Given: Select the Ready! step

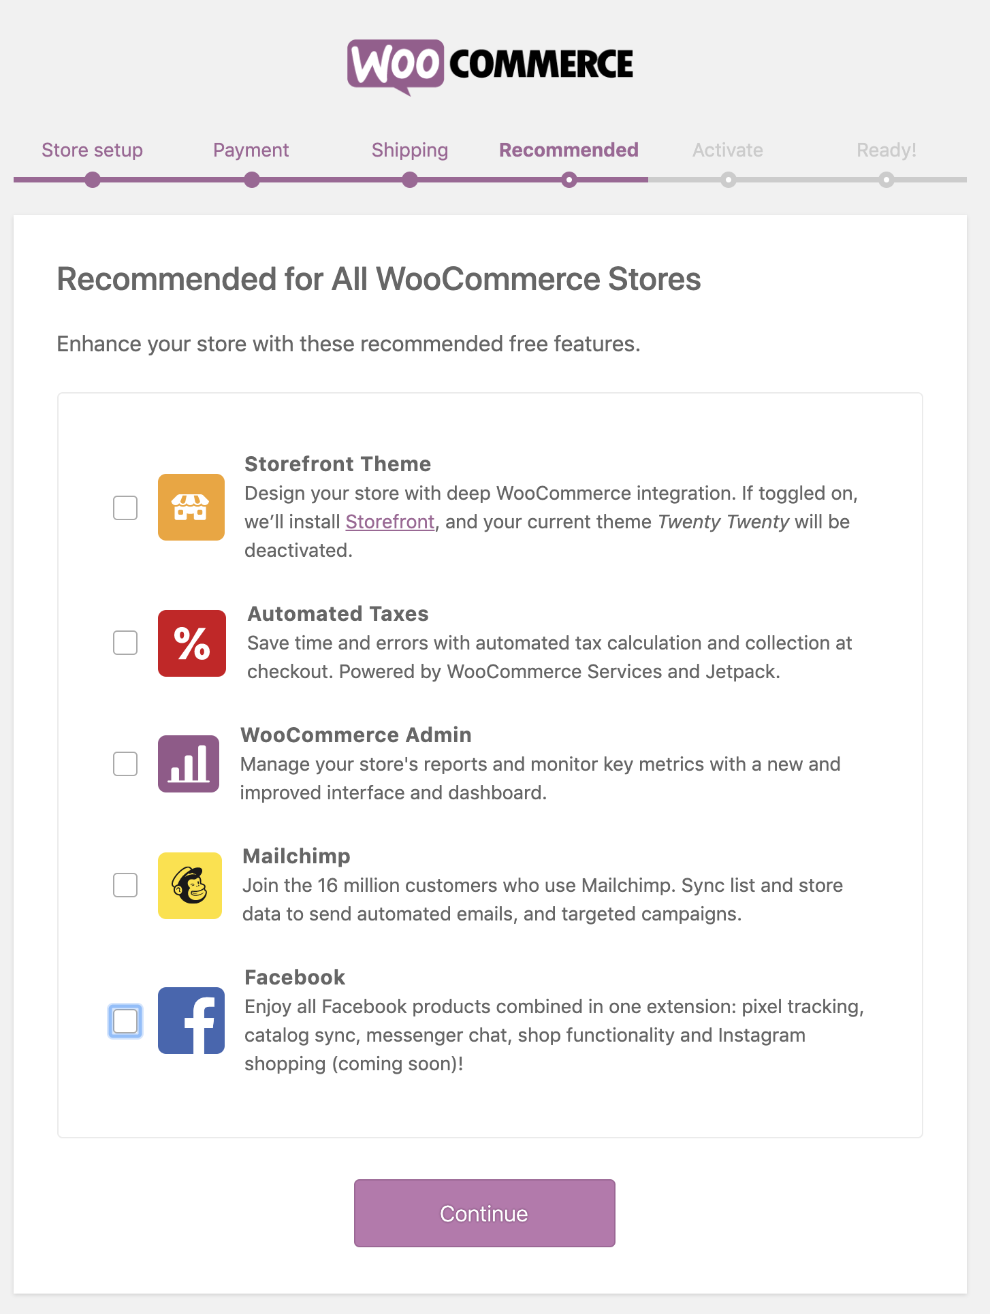Looking at the screenshot, I should [886, 150].
